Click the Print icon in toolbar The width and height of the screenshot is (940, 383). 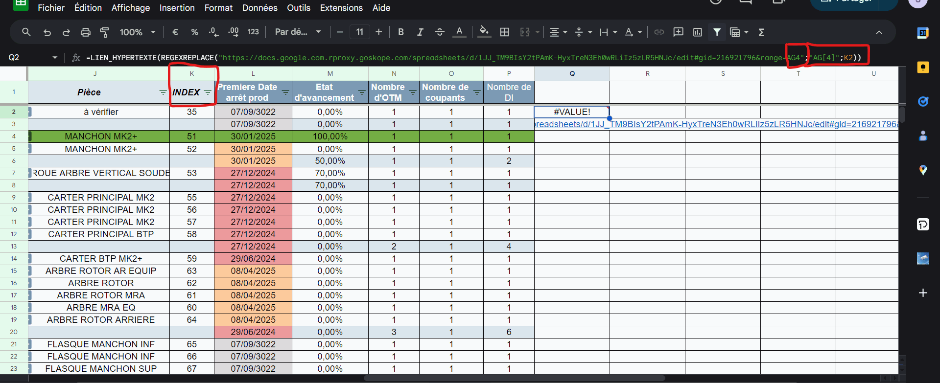(x=85, y=32)
